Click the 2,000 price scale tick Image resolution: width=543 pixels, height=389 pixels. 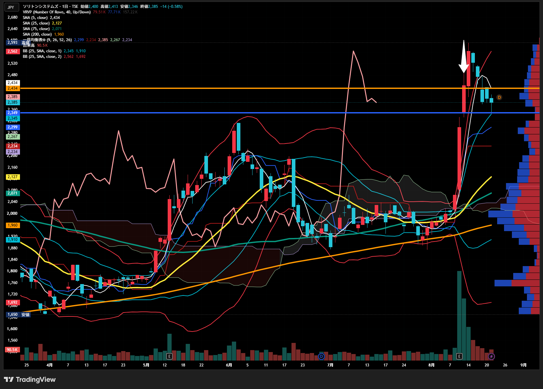pos(12,213)
